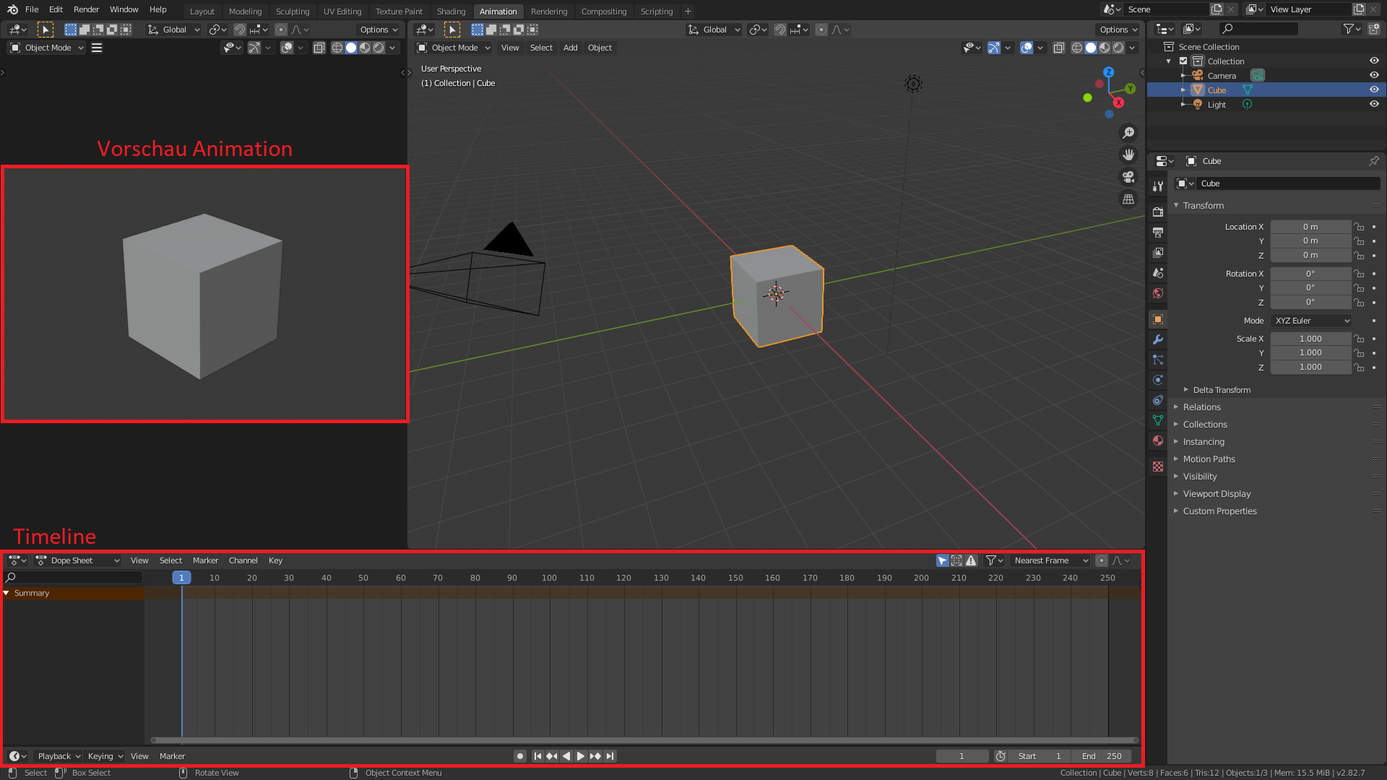
Task: Hide the Light object in the outliner
Action: coord(1374,104)
